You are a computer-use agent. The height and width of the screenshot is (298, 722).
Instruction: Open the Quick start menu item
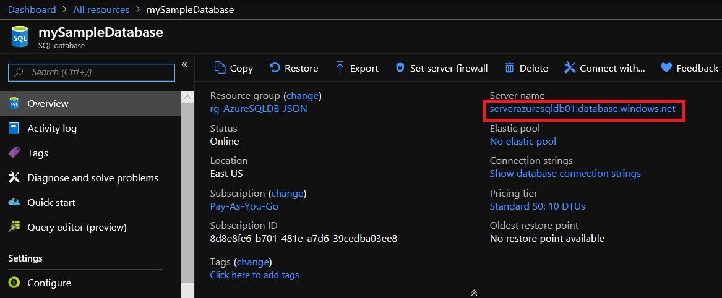tap(91, 202)
